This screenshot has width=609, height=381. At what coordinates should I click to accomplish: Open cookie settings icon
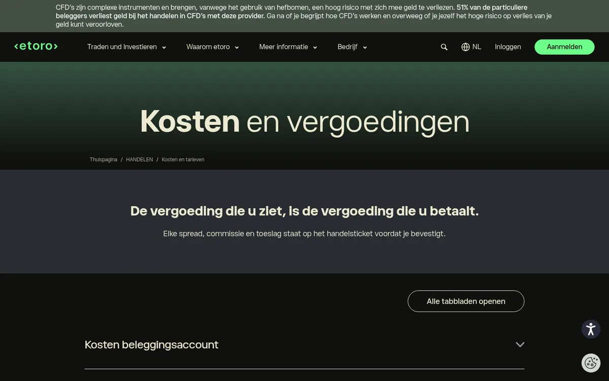point(591,363)
